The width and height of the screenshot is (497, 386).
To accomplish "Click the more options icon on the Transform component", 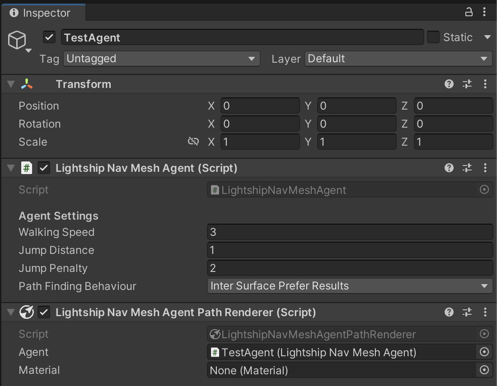I will pyautogui.click(x=485, y=84).
